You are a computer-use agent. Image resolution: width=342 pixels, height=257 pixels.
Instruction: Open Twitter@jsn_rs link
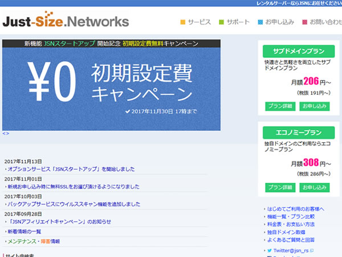coord(291,251)
